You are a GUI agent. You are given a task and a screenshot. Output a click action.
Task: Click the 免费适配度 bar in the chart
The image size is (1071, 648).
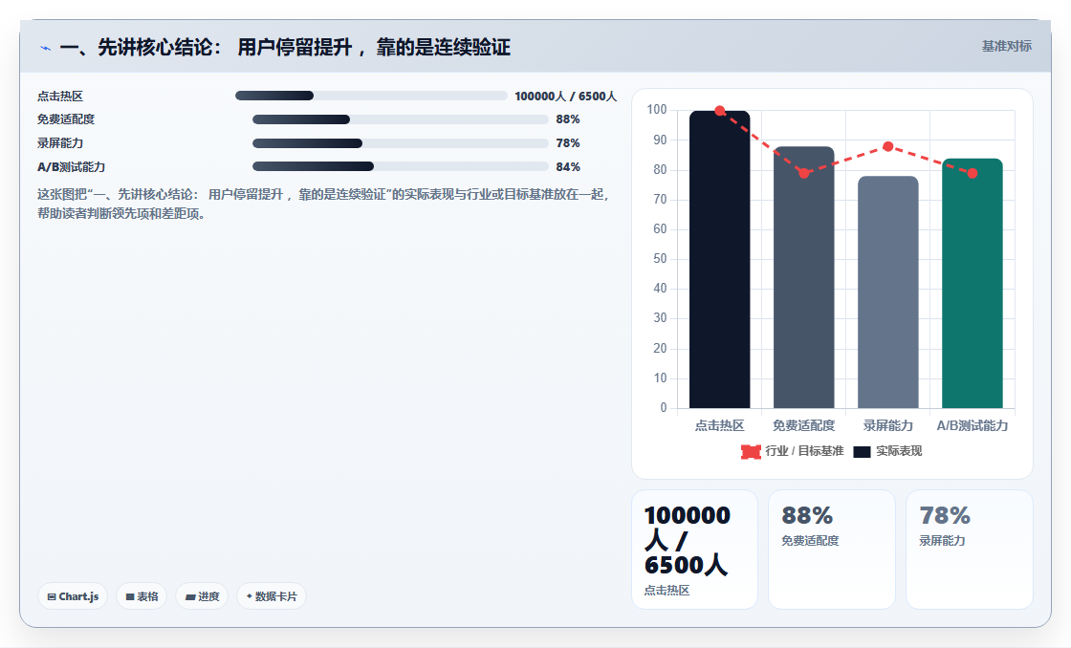coord(804,277)
